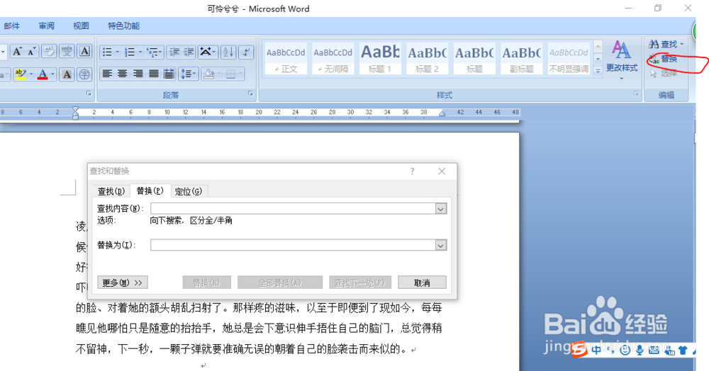Click the Sort A-Z icon
Screen dimensions: 709x371
click(228, 52)
